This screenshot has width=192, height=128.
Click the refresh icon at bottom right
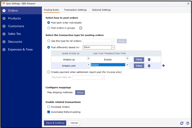pos(182,123)
